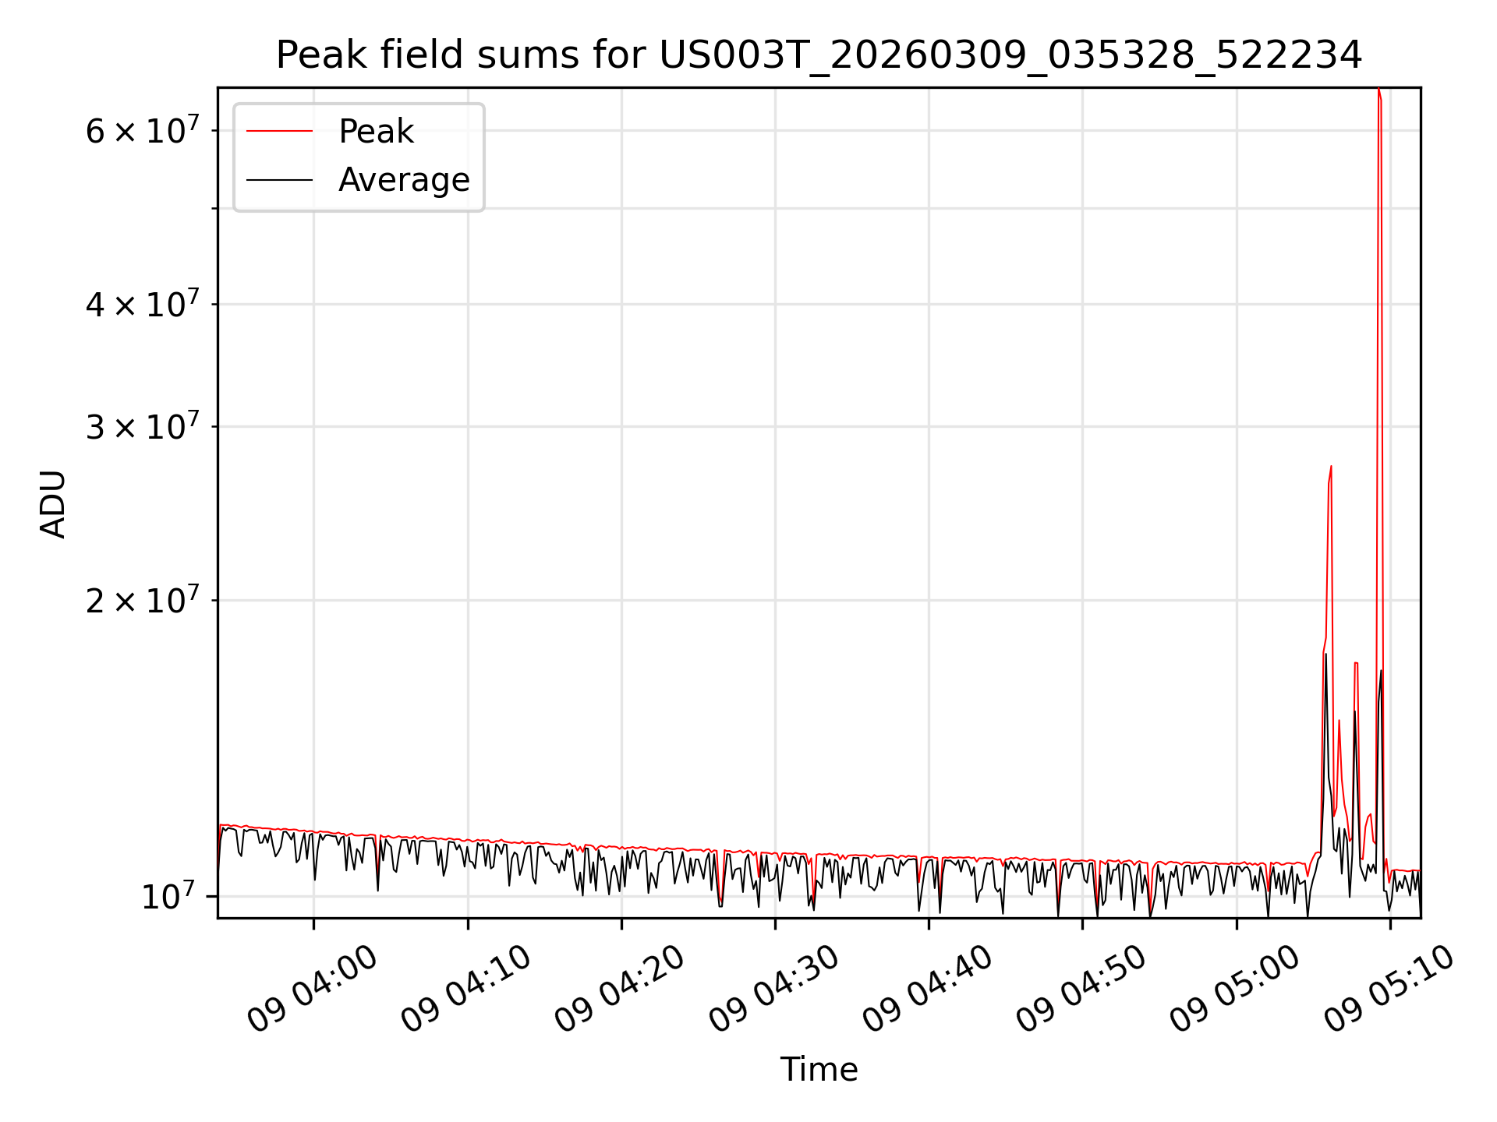The image size is (1497, 1122).
Task: Click the chart title text
Action: point(819,55)
